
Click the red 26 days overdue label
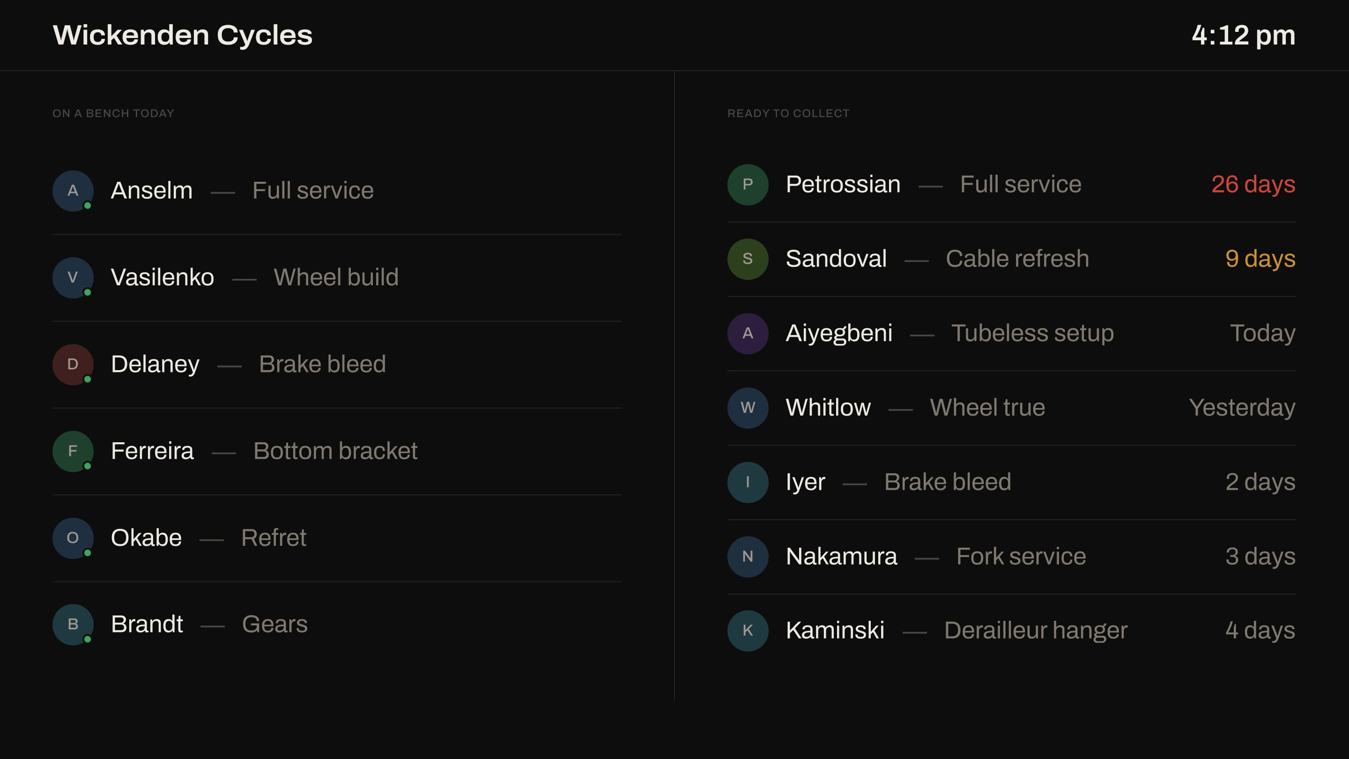[x=1253, y=185]
